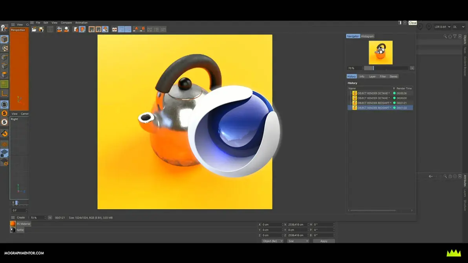Open the Animation menu
Screen dimensions: 468x263
pyautogui.click(x=81, y=23)
